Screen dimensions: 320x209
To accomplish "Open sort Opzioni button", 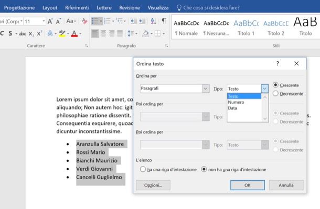I will [x=153, y=185].
